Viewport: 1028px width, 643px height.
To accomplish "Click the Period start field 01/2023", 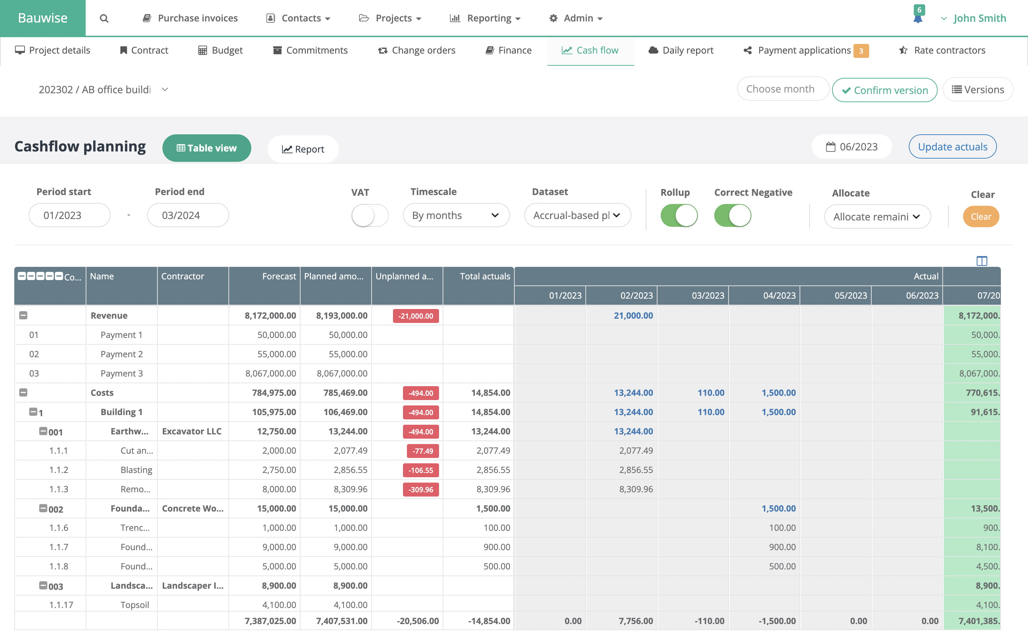I will point(69,215).
